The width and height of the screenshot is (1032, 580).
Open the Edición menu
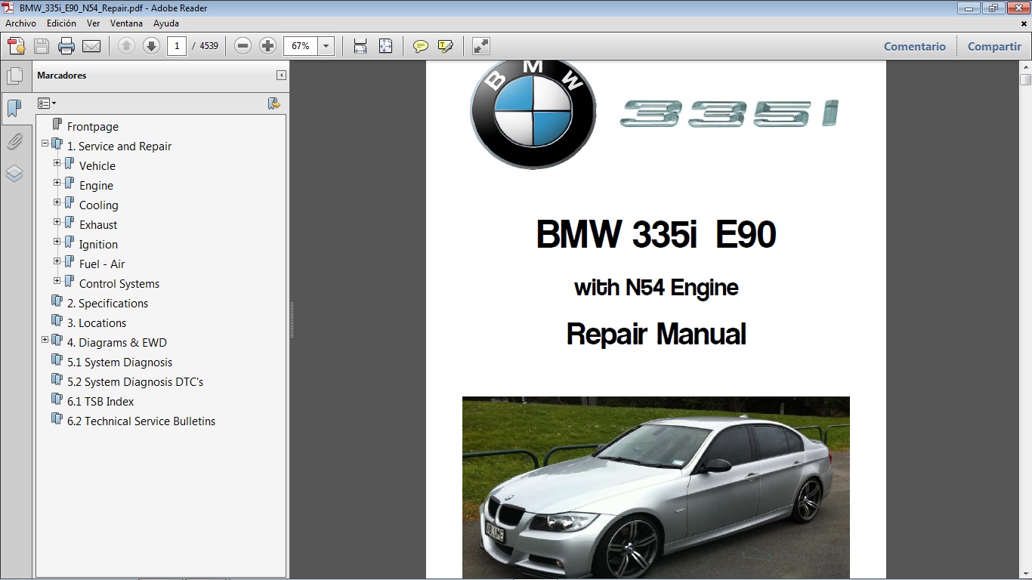coord(61,23)
